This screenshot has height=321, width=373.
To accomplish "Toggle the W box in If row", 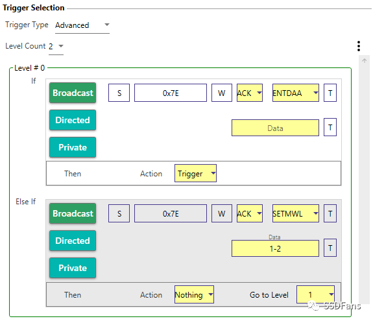I will (x=222, y=93).
